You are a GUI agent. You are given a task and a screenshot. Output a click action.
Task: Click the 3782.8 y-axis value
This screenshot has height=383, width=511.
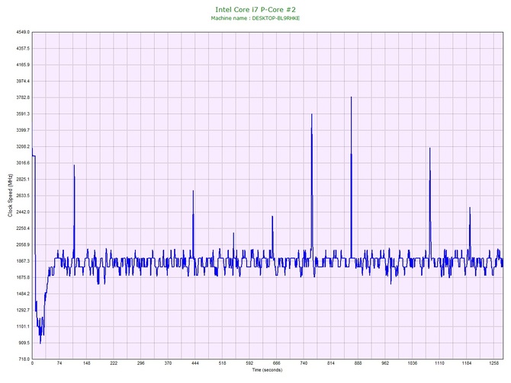23,97
